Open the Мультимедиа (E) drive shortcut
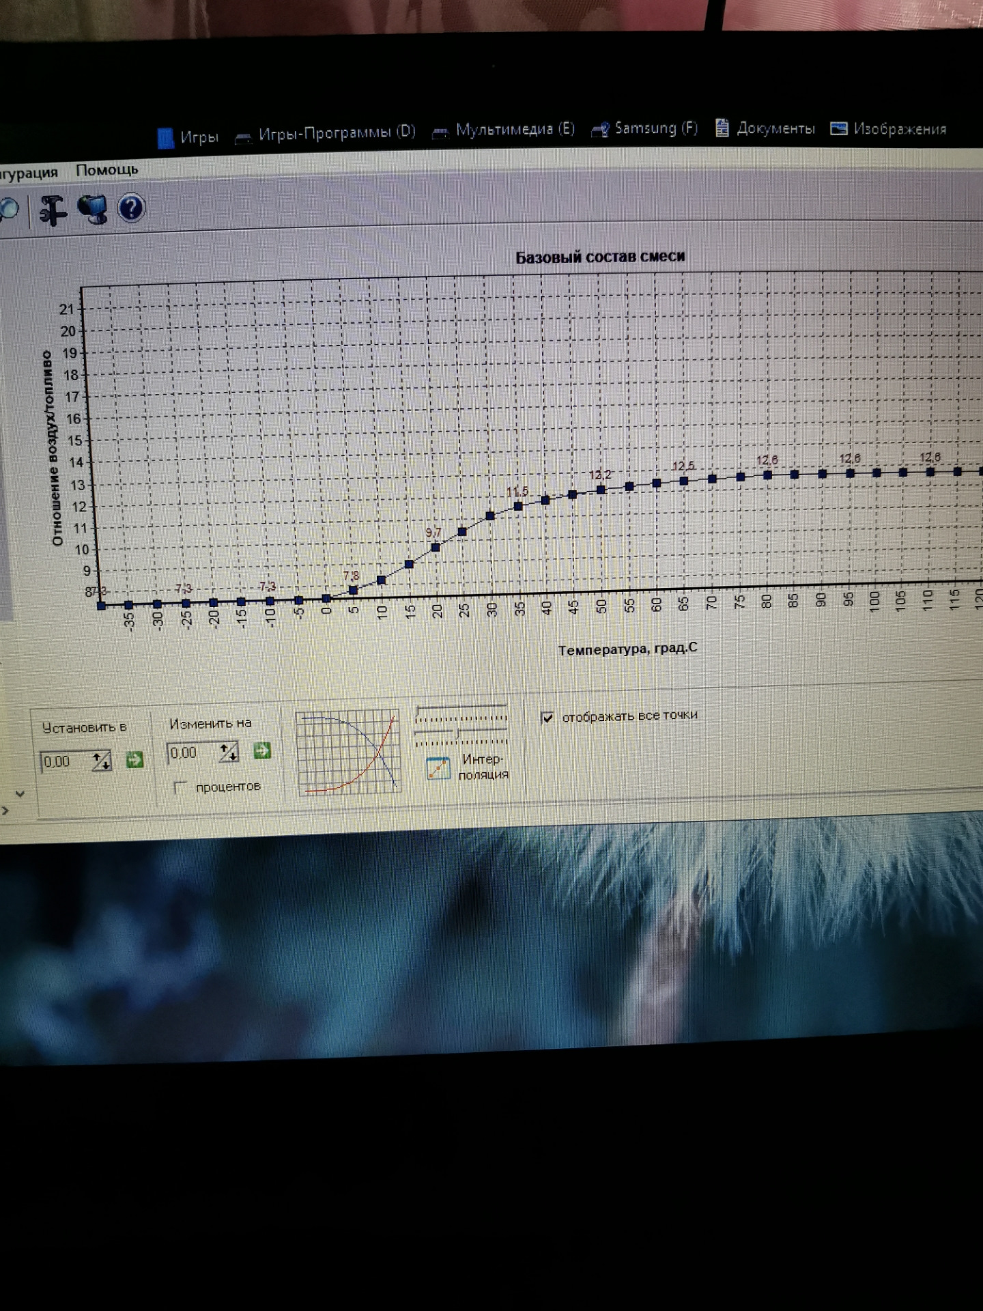The width and height of the screenshot is (983, 1311). (x=504, y=130)
